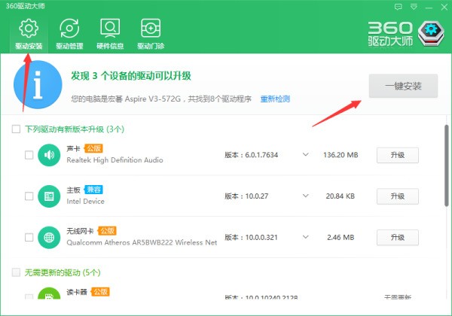This screenshot has width=452, height=316.
Task: Tick the Realtek High Definition Audio checkbox
Action: click(29, 155)
